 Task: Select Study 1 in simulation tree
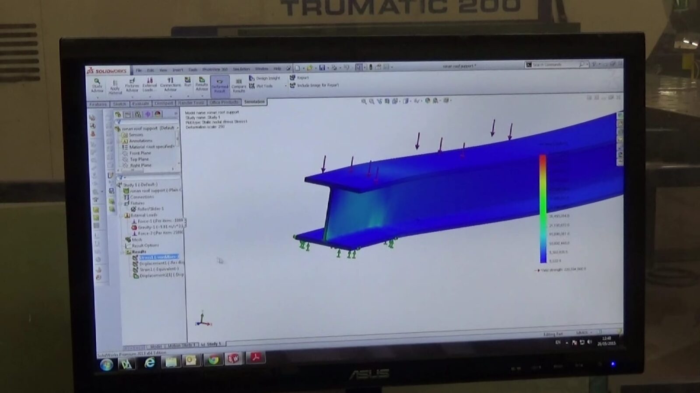tap(137, 185)
